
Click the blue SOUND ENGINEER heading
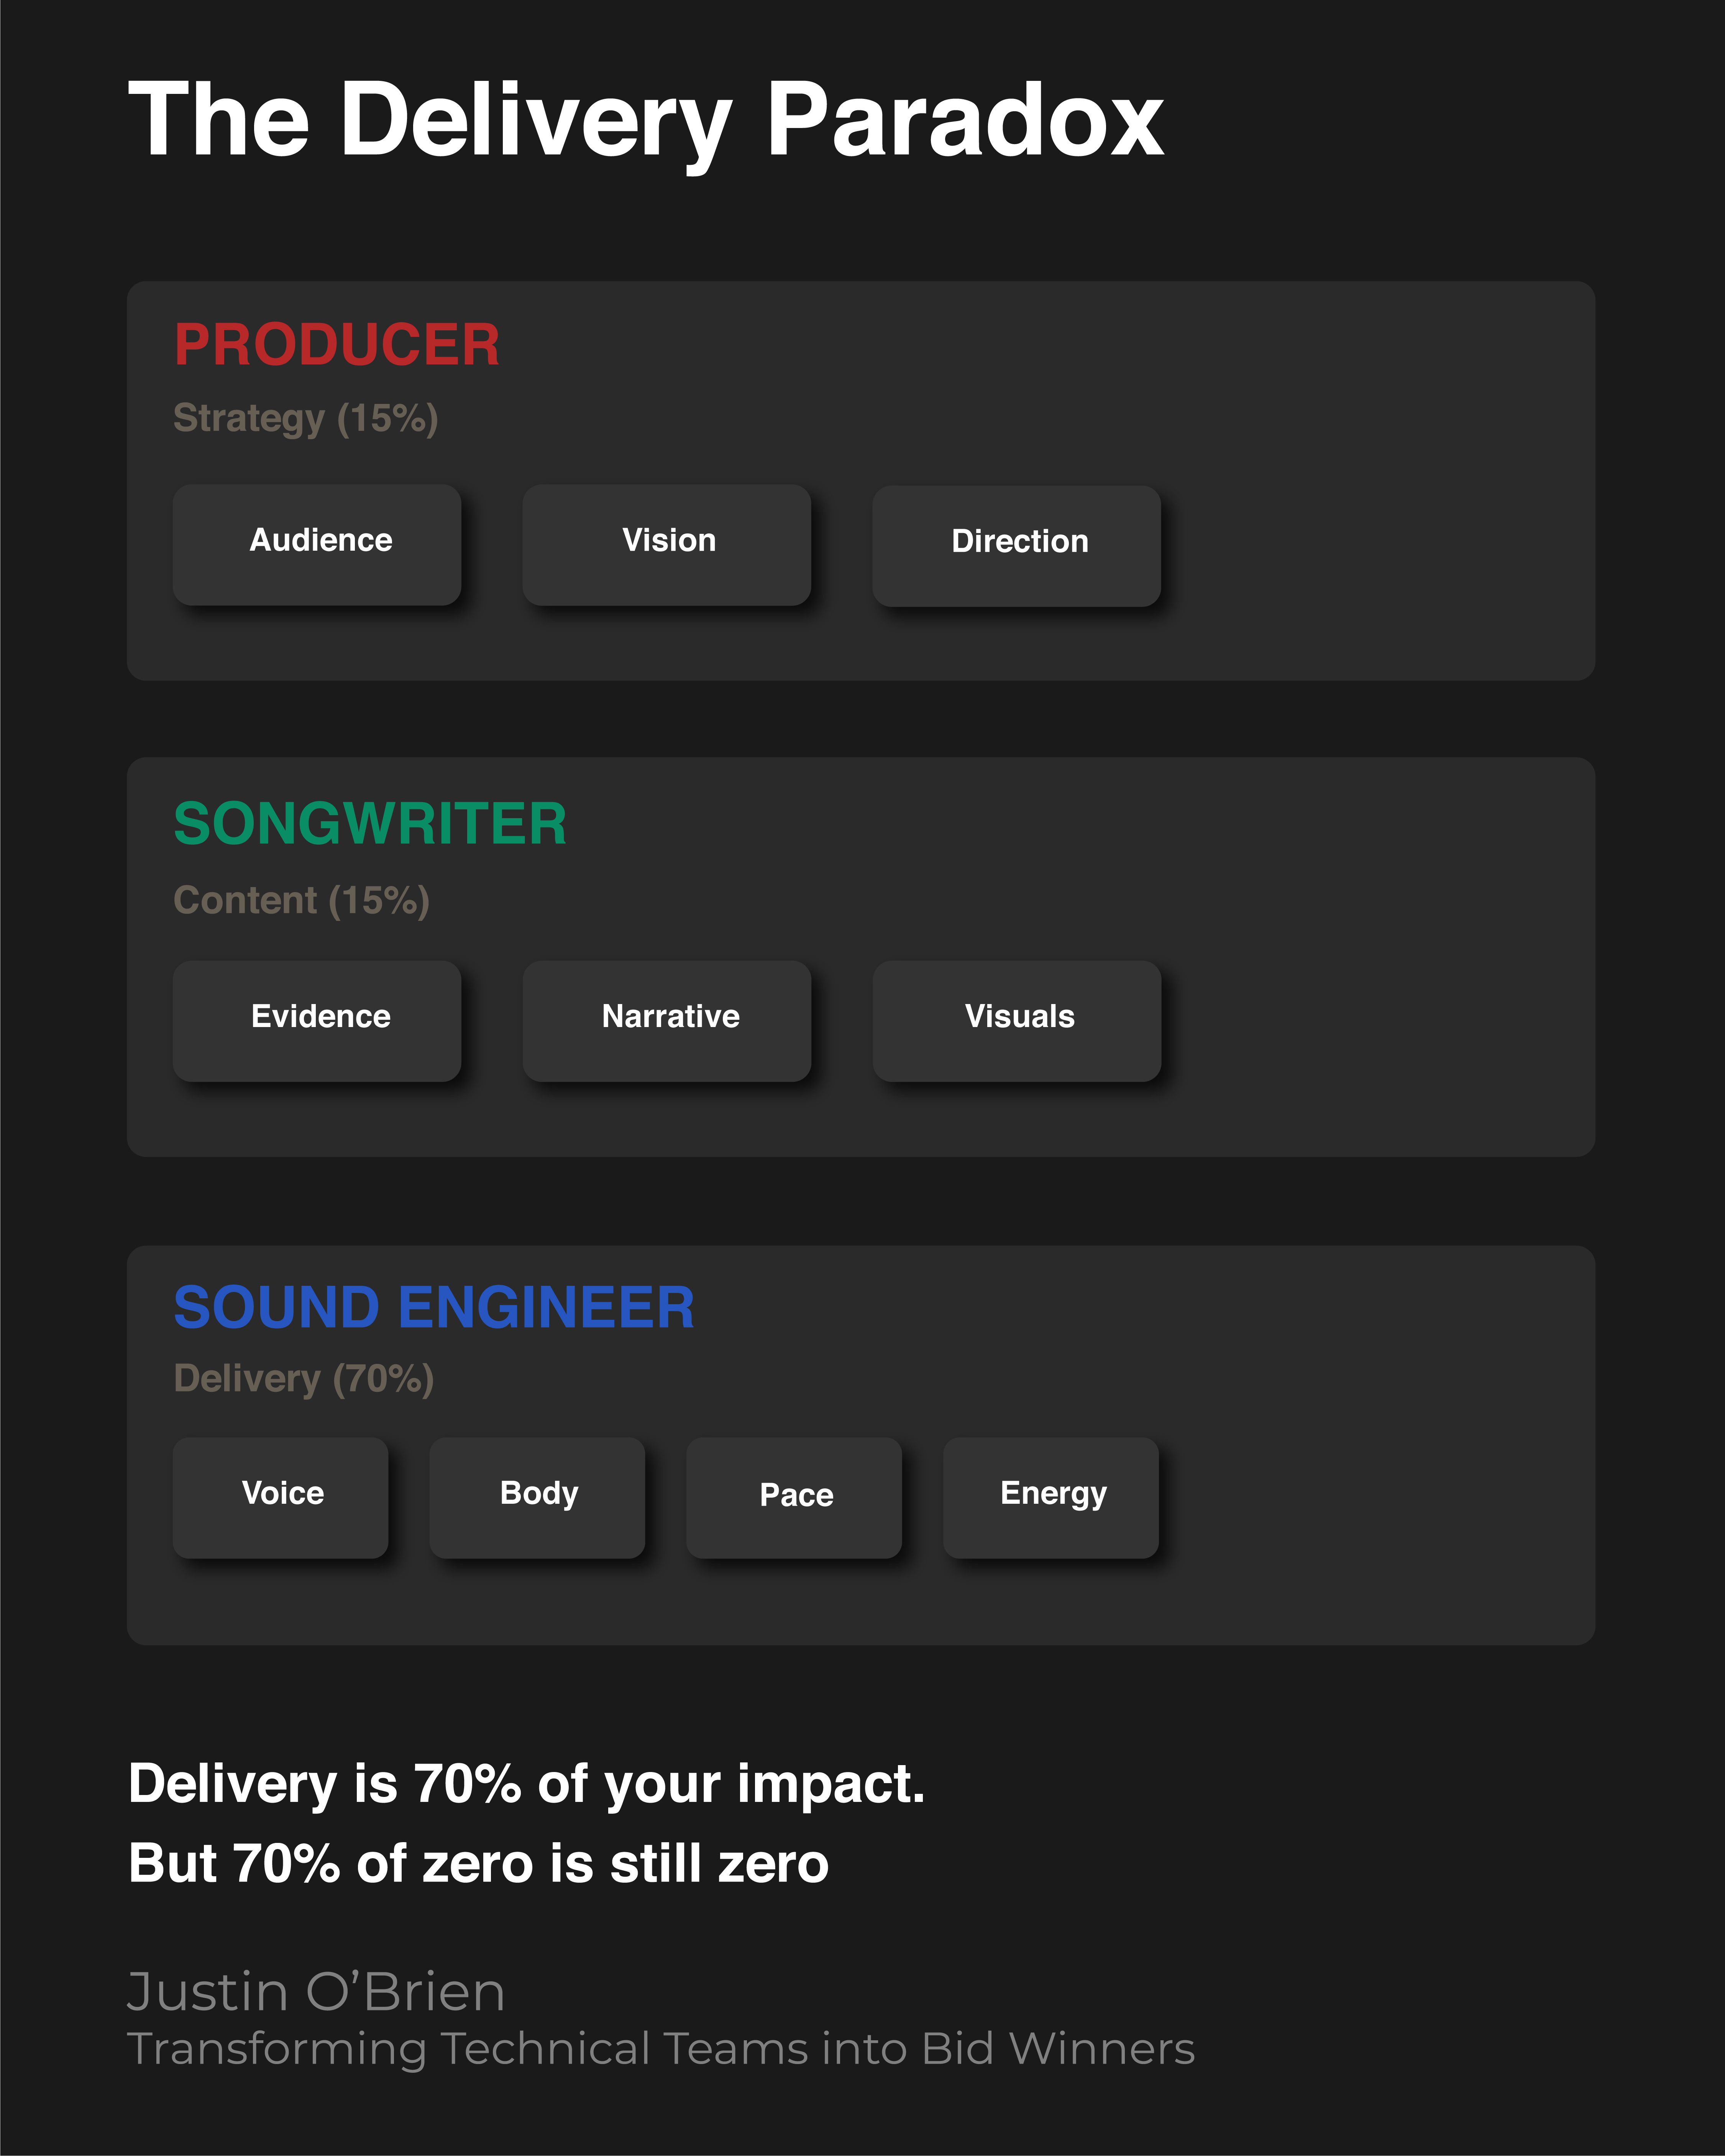[434, 1307]
